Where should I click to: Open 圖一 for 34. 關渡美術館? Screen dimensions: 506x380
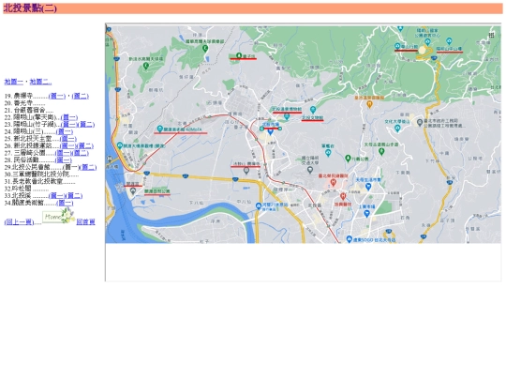(65, 203)
